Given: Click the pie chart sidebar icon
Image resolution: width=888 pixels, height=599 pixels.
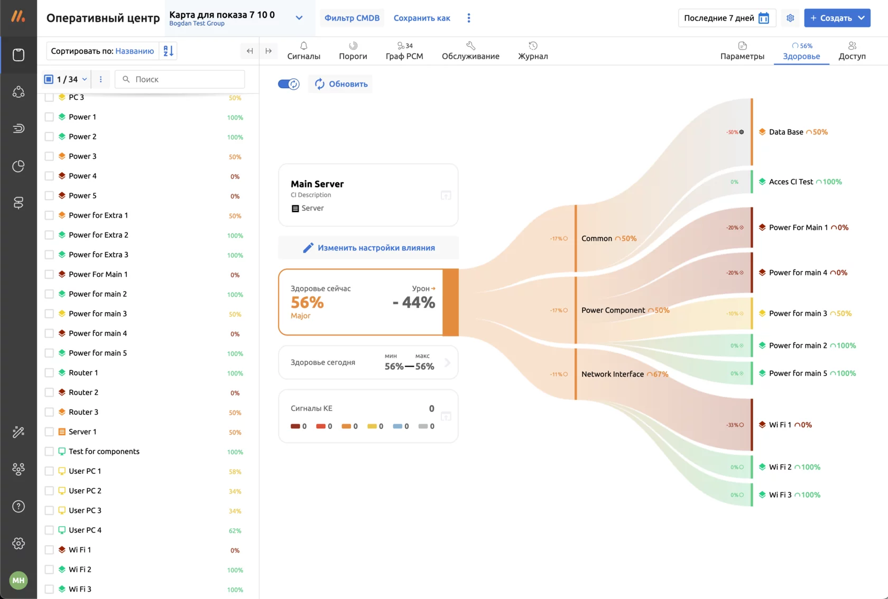Looking at the screenshot, I should tap(18, 166).
